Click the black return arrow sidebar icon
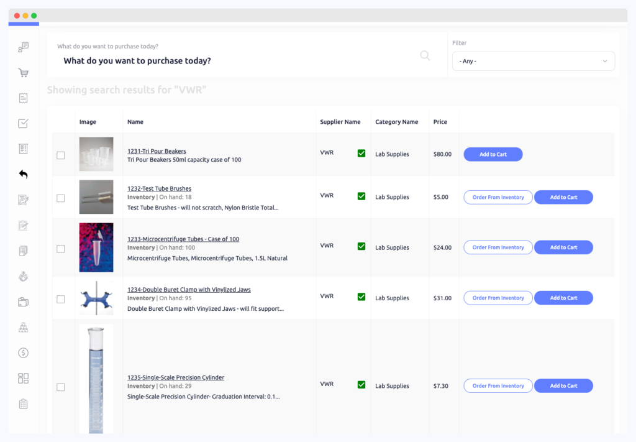Screen dimensions: 636x442 pos(24,175)
